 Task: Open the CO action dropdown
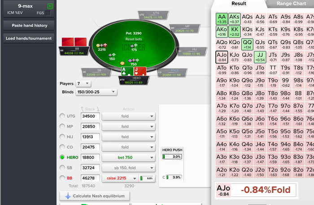(x=129, y=147)
